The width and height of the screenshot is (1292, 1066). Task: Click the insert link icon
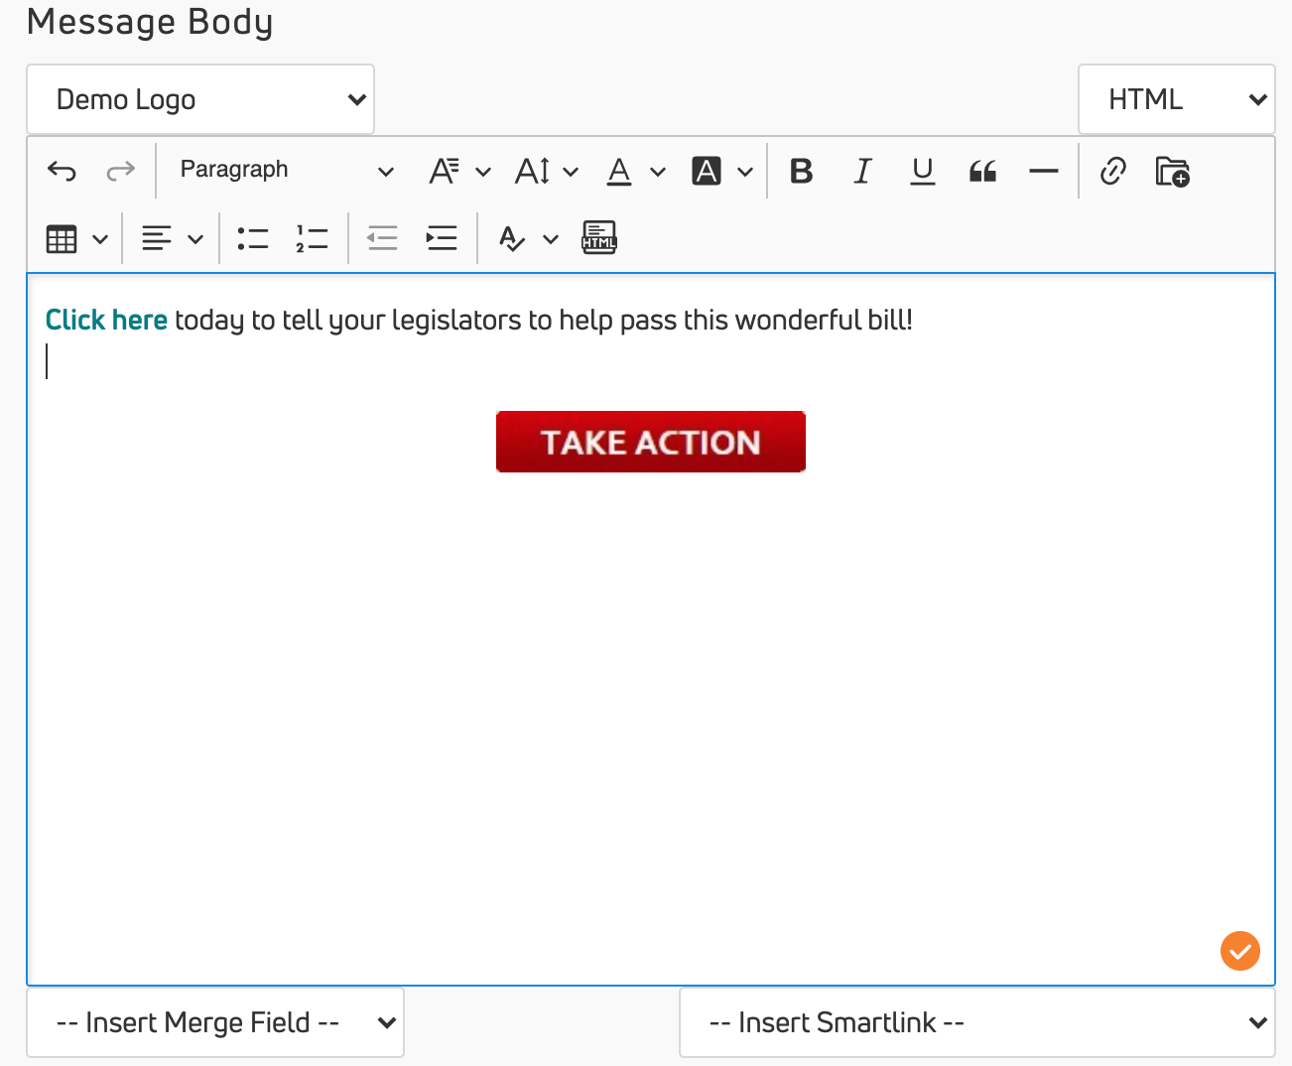[x=1112, y=172]
